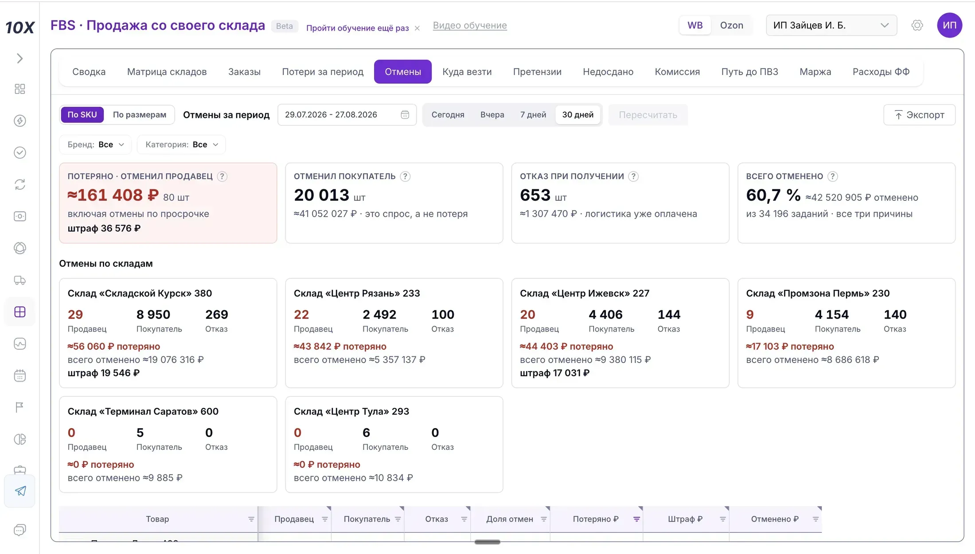975x554 pixels.
Task: Open the chat bubbles support icon
Action: point(19,530)
